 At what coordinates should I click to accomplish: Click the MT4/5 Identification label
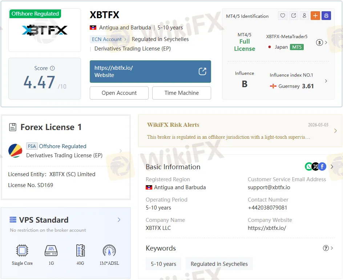[247, 16]
